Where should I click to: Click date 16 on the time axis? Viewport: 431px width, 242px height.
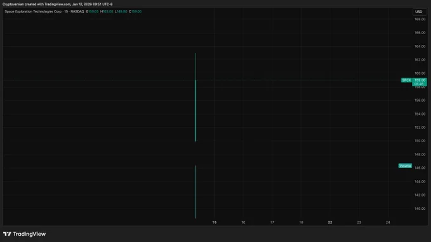243,222
